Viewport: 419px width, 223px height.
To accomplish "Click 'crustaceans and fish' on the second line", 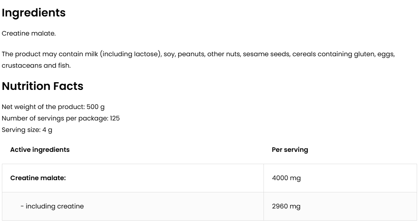I will (x=36, y=65).
